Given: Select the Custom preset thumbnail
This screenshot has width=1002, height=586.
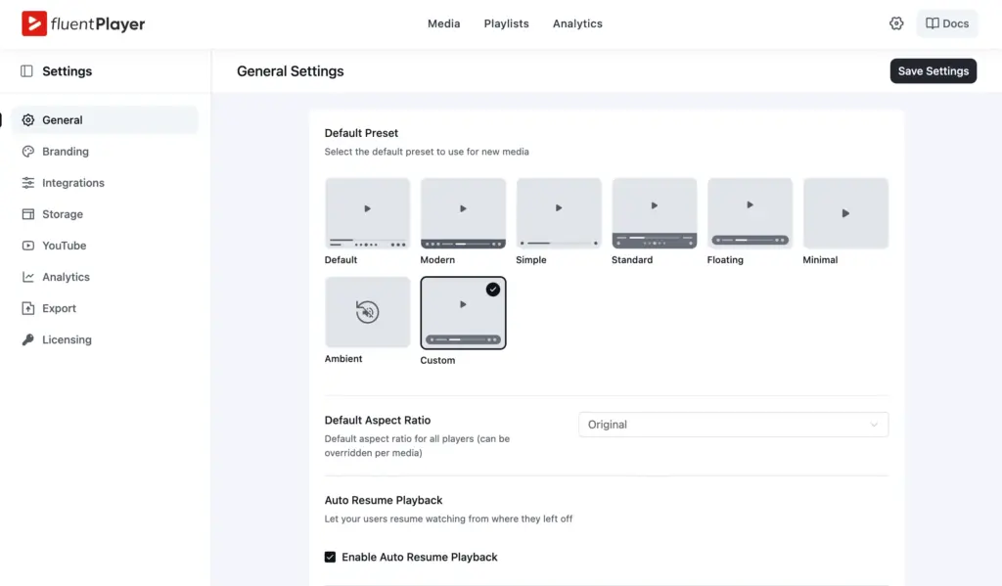Looking at the screenshot, I should [463, 312].
